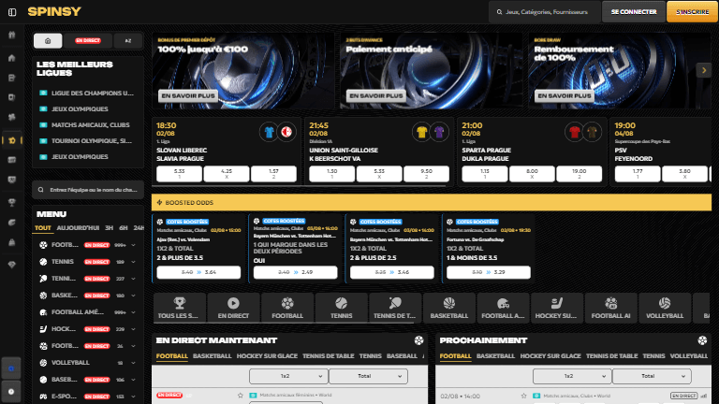This screenshot has height=404, width=719.
Task: Click the En Direct play icon tile
Action: [233, 308]
